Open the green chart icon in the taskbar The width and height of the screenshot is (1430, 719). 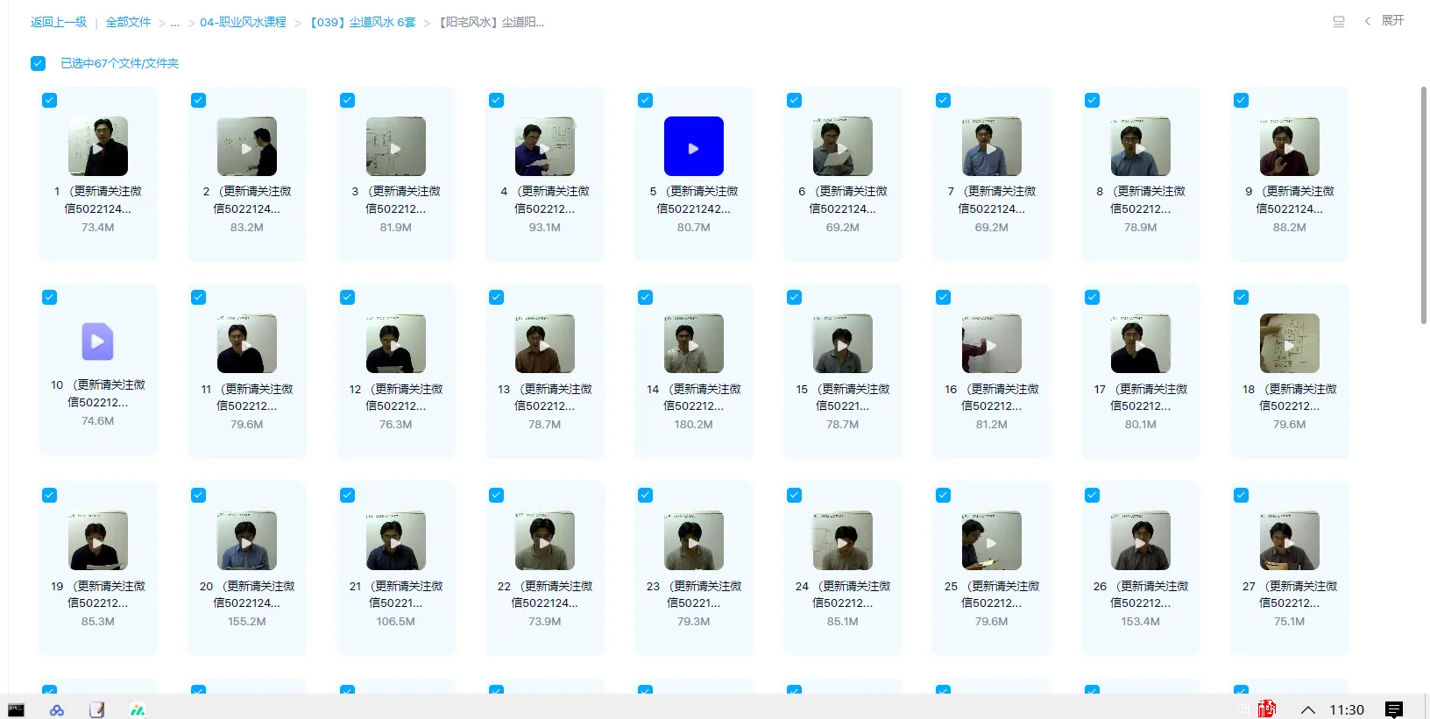click(138, 710)
